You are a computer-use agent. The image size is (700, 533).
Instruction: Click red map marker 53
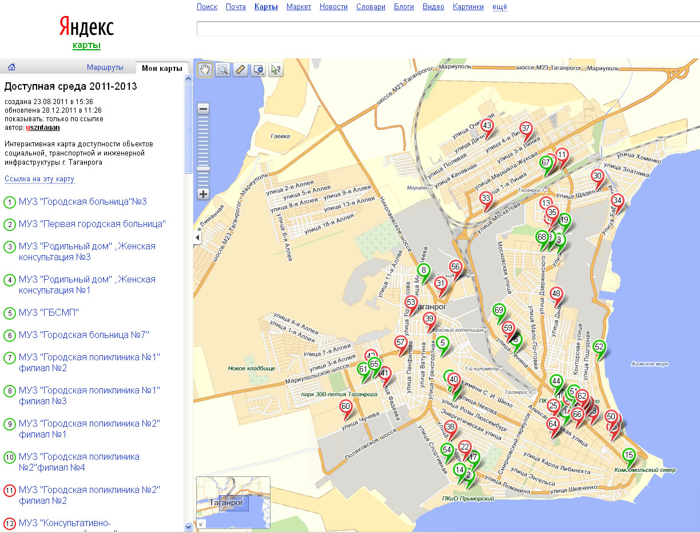[411, 303]
